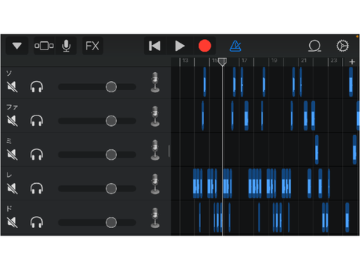Open song settings gear

point(342,46)
